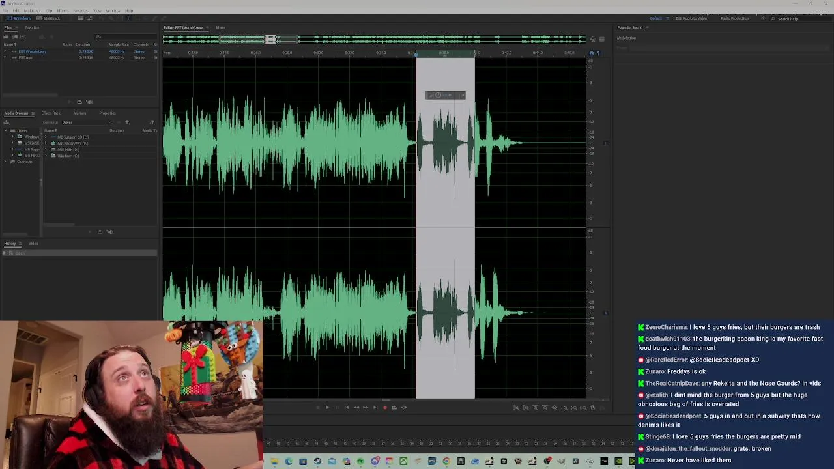
Task: Switch to the Waveform editor view
Action: click(18, 18)
